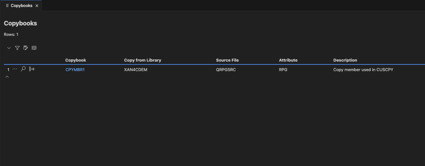Select the QRPGSRC source file cell

226,70
